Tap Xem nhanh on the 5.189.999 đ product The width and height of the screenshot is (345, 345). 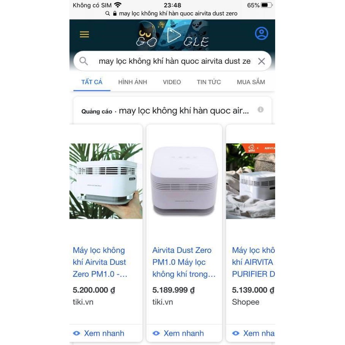(178, 333)
